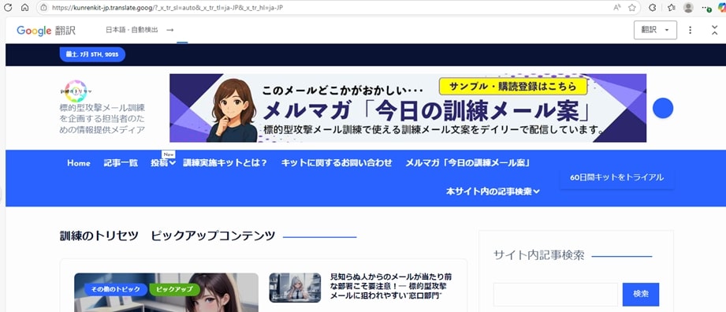Open the メルマガ 今日の訓練メール案 banner

click(408, 108)
